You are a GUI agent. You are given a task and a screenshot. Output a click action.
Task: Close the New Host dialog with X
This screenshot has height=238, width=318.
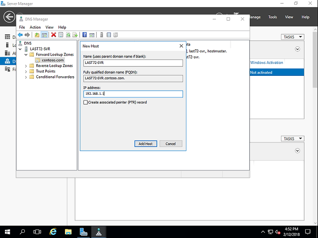tap(182, 46)
